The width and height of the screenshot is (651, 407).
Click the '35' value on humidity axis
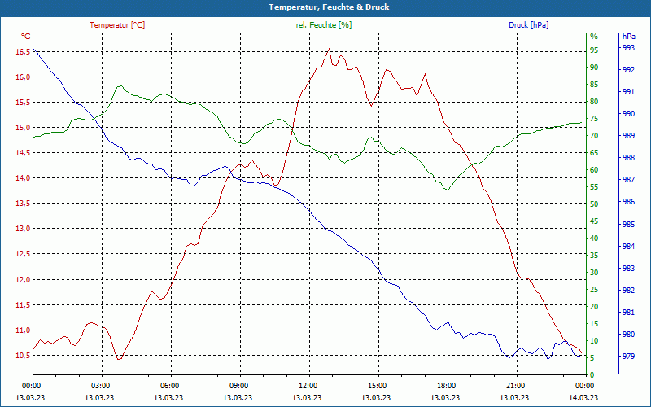coord(594,256)
